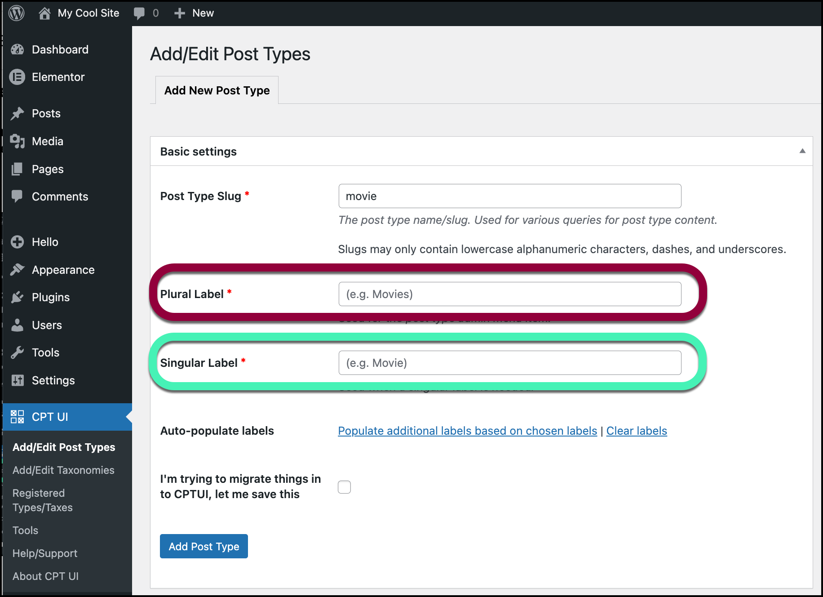823x597 pixels.
Task: Click the Clear labels link
Action: [637, 431]
